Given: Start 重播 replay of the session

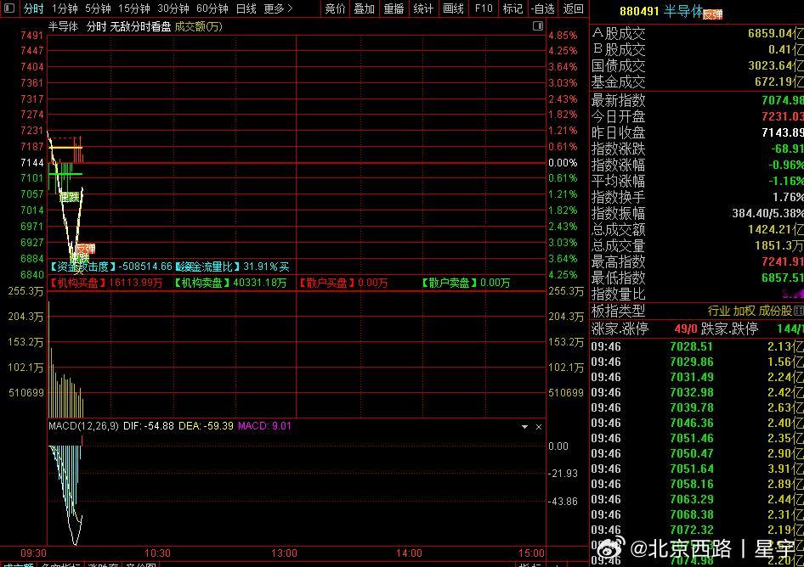Looking at the screenshot, I should (394, 8).
